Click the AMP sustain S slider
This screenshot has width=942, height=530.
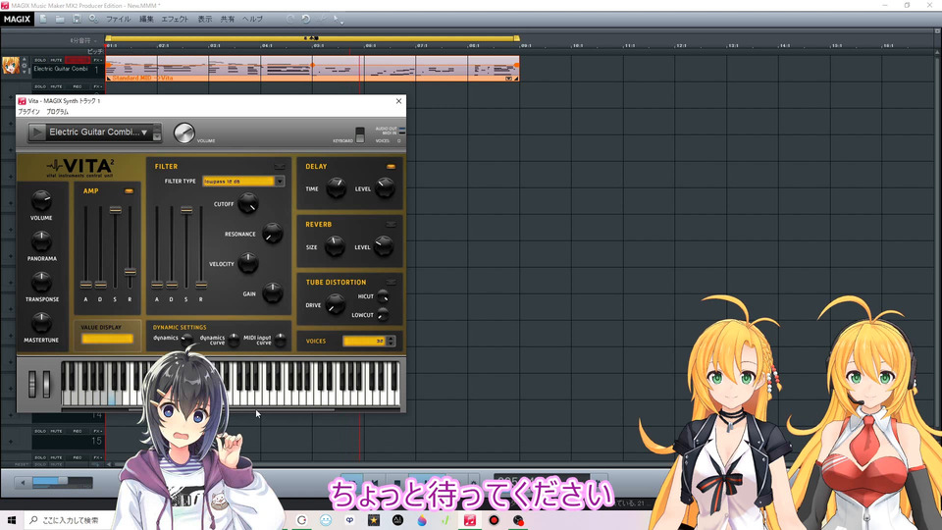tap(115, 210)
